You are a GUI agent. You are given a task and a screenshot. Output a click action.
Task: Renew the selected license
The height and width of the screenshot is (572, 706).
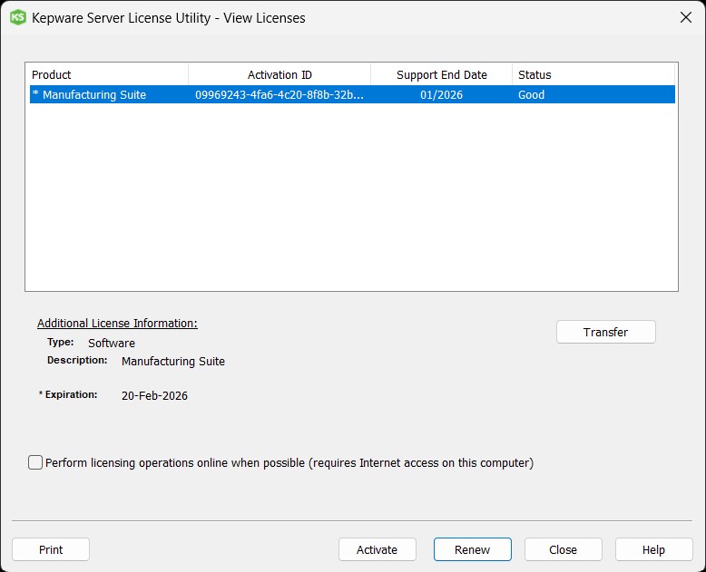coord(472,549)
